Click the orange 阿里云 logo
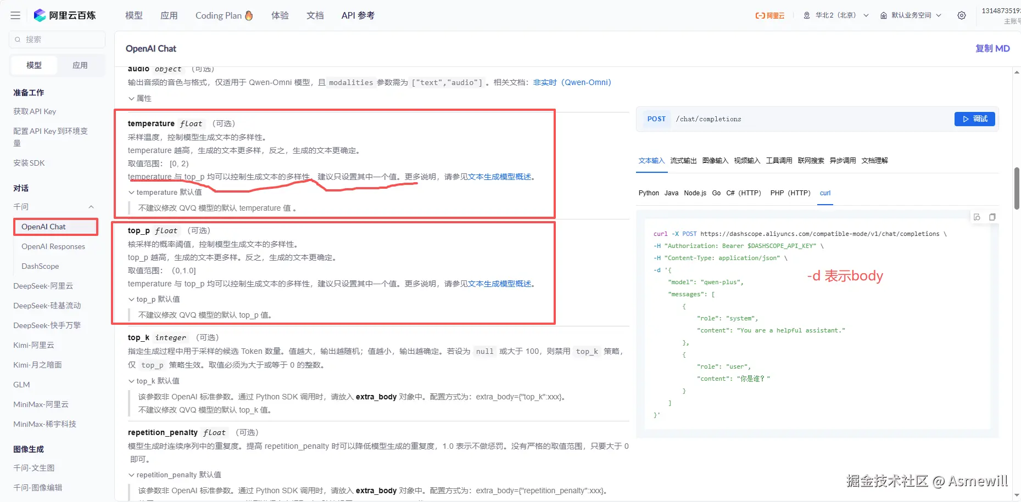Viewport: 1021px width, 502px height. pyautogui.click(x=770, y=15)
